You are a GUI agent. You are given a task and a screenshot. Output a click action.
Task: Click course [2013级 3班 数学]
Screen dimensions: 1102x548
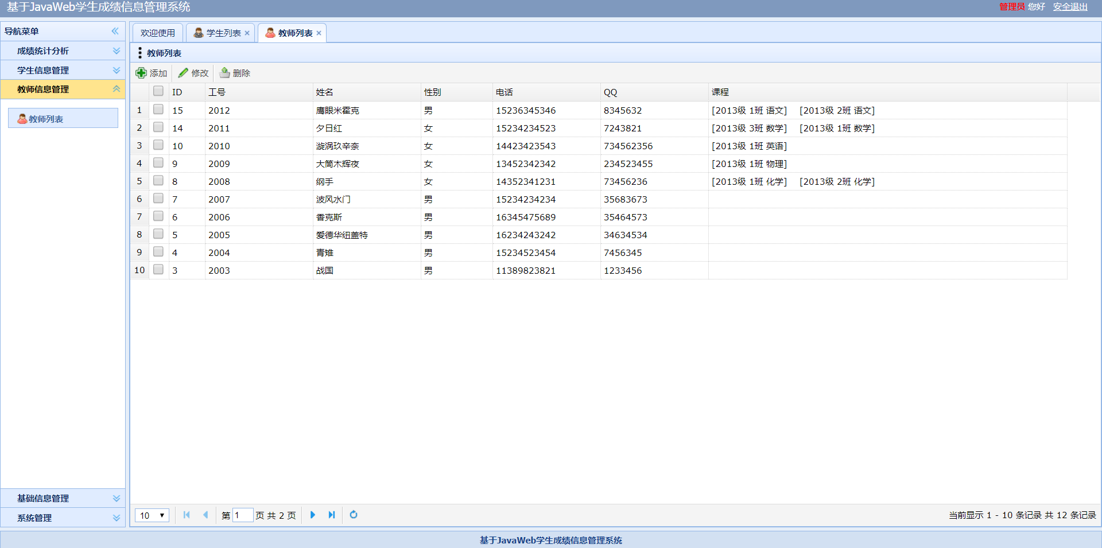pos(750,128)
